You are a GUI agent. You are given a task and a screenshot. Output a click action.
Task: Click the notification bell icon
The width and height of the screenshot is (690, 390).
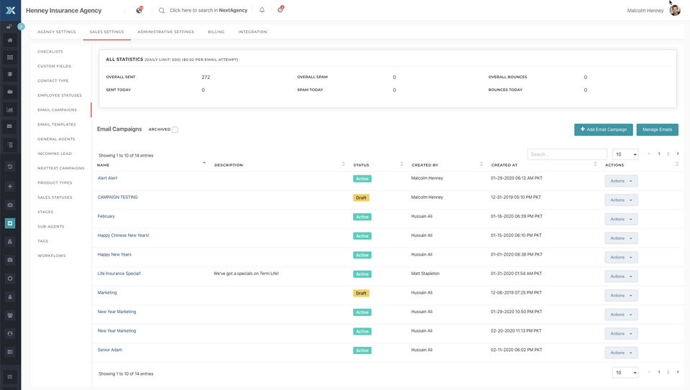point(262,10)
